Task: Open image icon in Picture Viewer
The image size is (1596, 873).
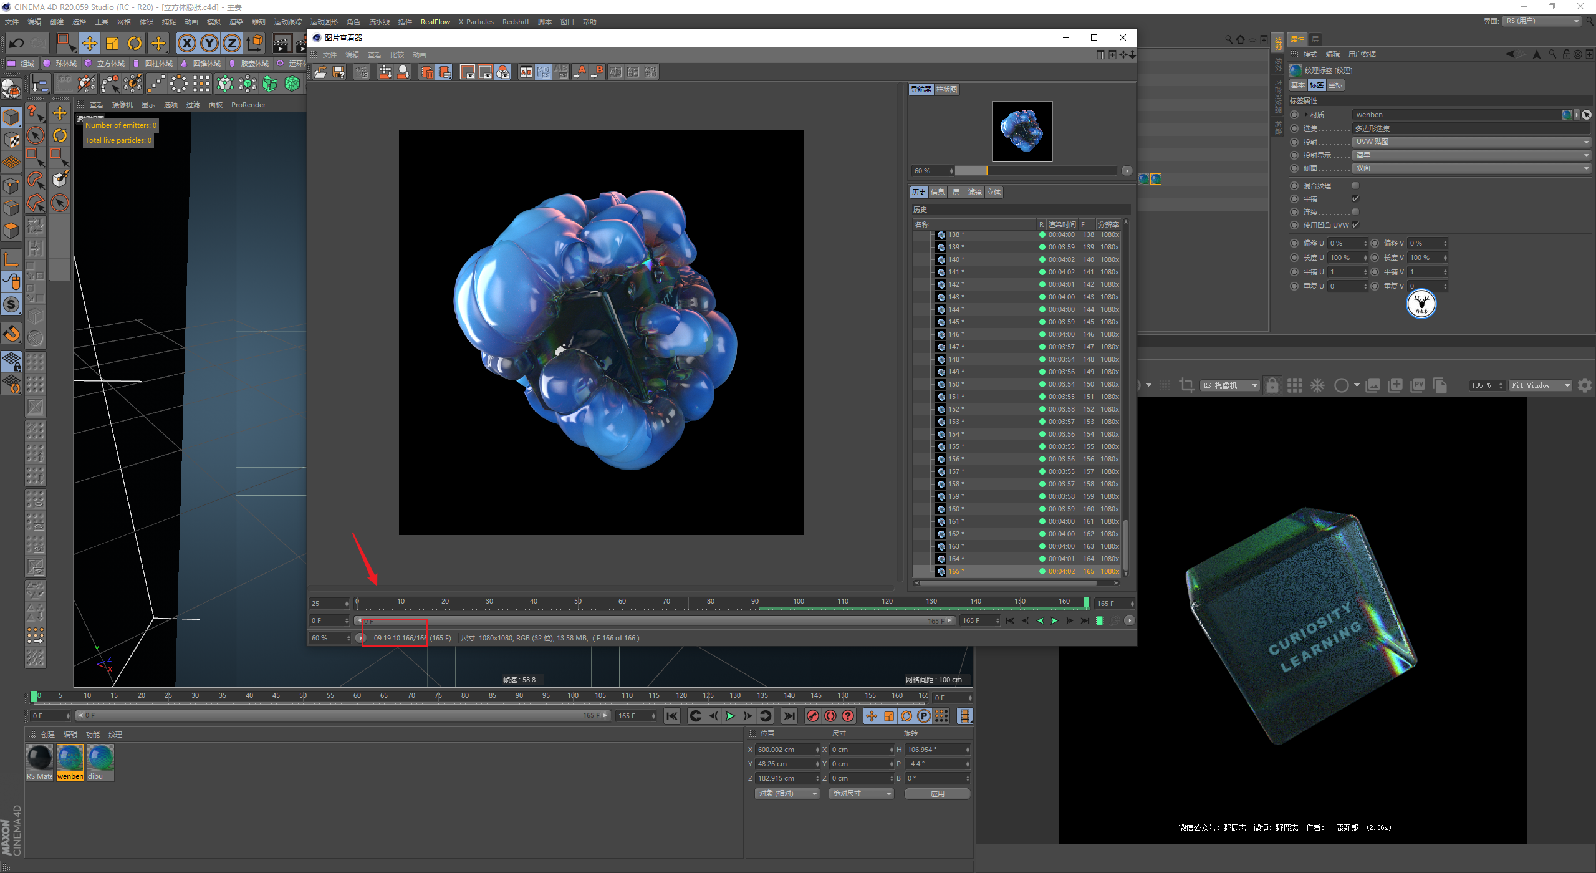Action: point(320,72)
